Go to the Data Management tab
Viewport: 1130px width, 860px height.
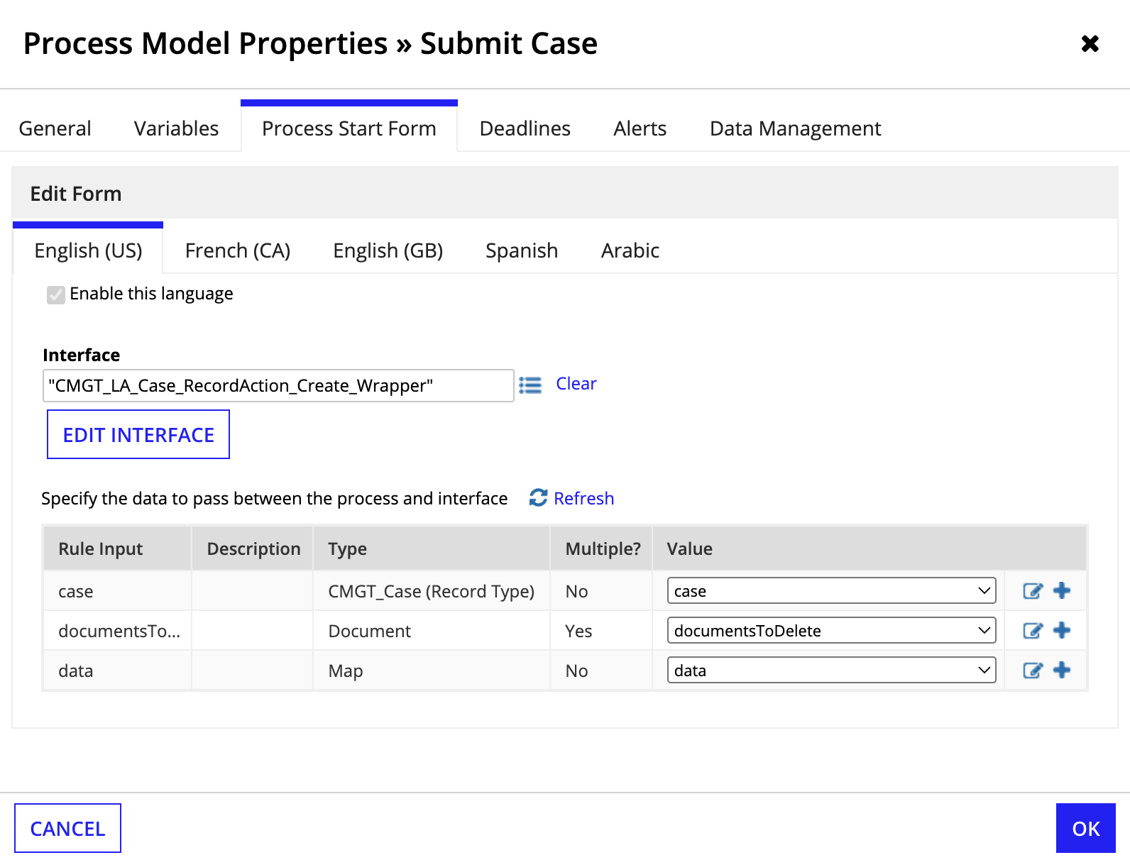tap(796, 128)
